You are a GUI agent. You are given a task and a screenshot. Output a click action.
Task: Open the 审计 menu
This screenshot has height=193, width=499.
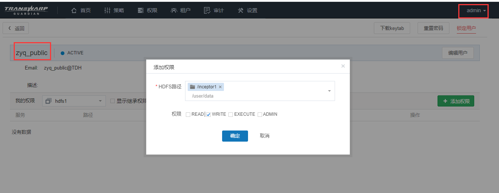pos(214,10)
